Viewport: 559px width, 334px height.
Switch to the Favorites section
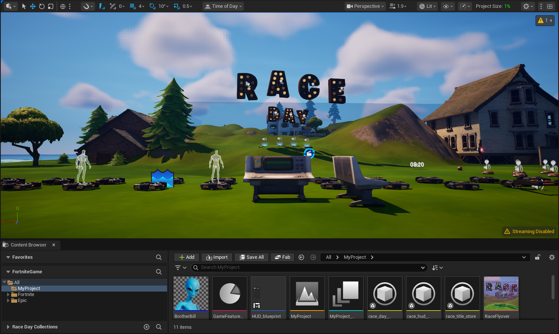point(22,257)
